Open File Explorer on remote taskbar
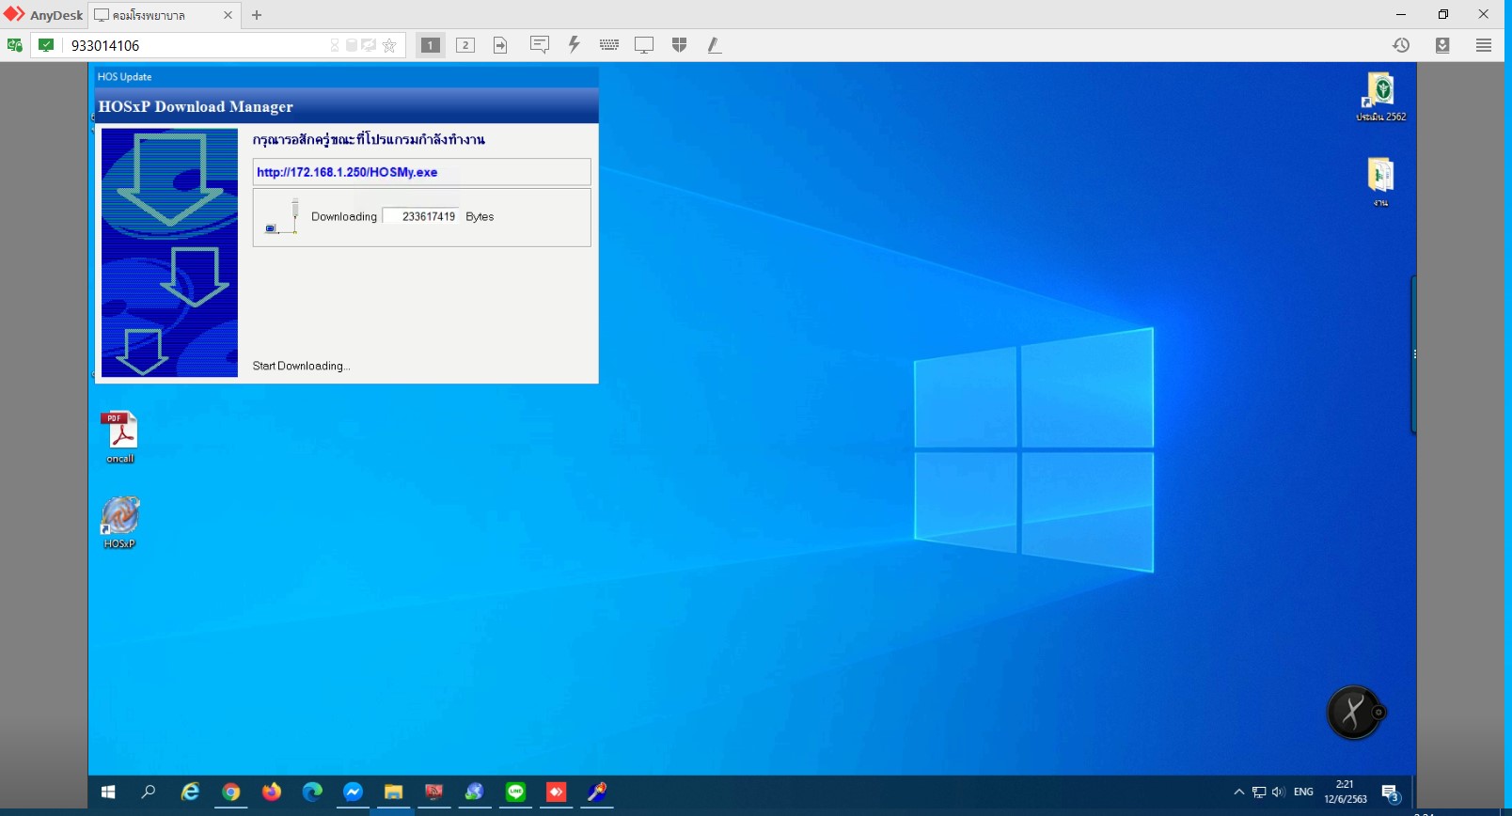Image resolution: width=1512 pixels, height=816 pixels. pos(393,792)
